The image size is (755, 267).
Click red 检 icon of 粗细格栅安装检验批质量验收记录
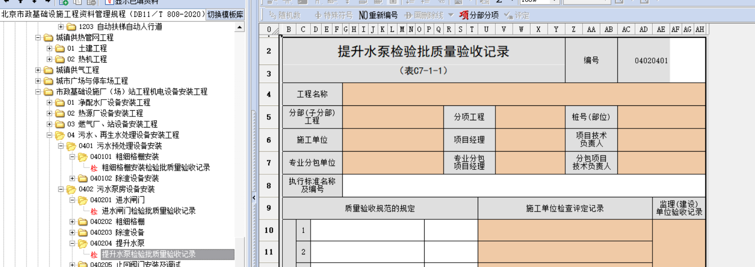pos(94,168)
